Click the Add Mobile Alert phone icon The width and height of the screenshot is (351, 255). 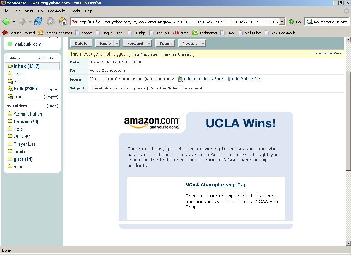tap(229, 78)
